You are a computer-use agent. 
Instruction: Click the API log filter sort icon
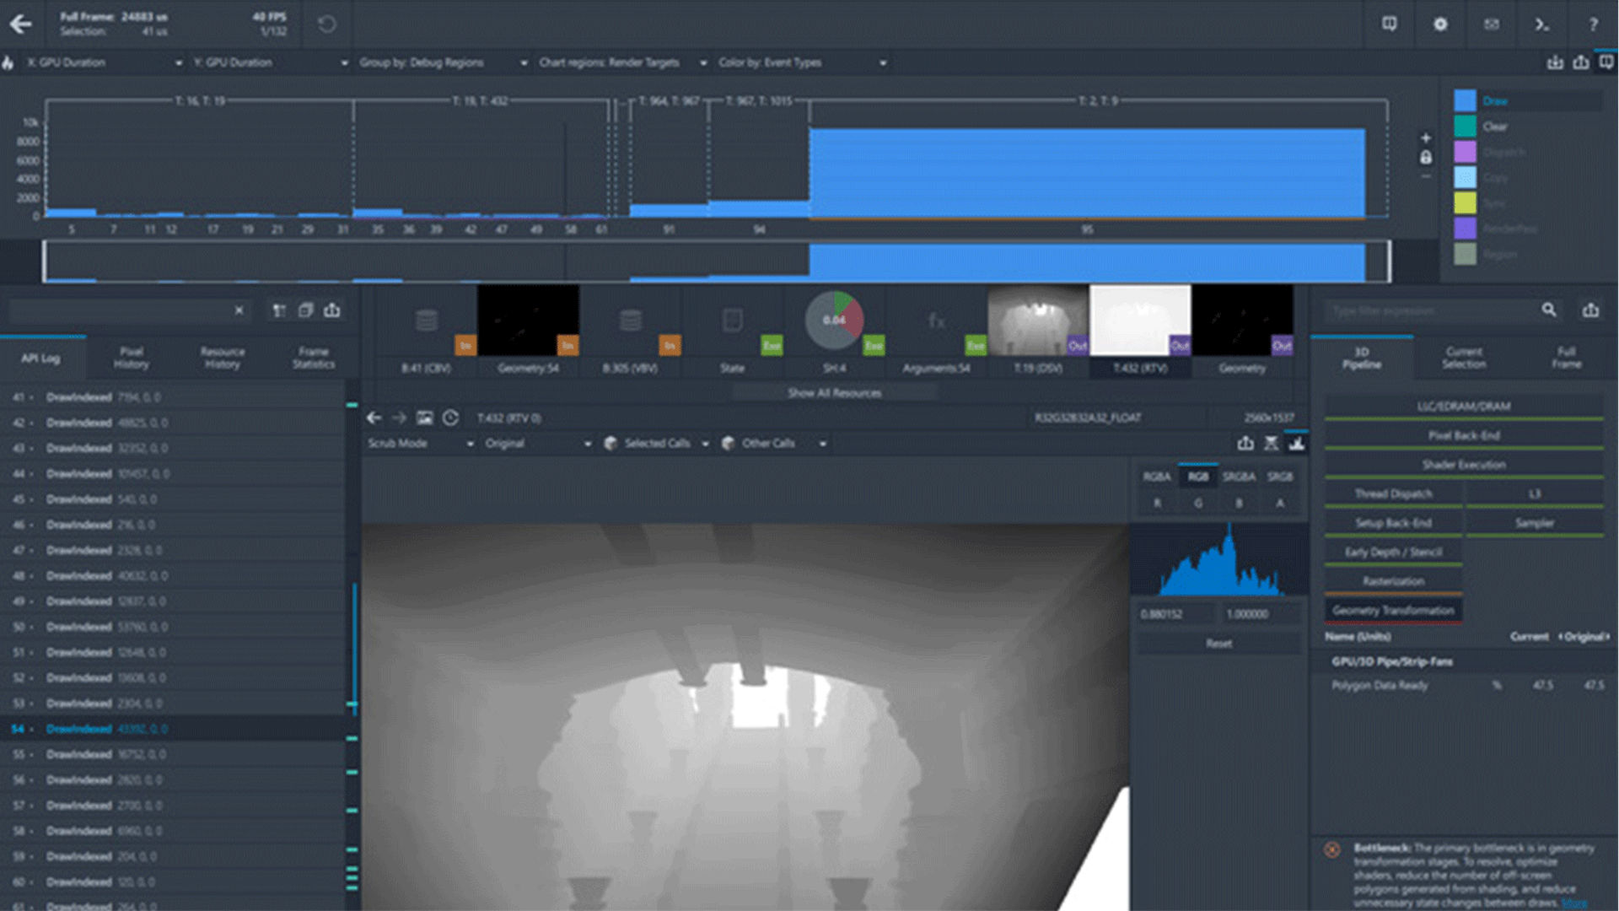(x=279, y=310)
